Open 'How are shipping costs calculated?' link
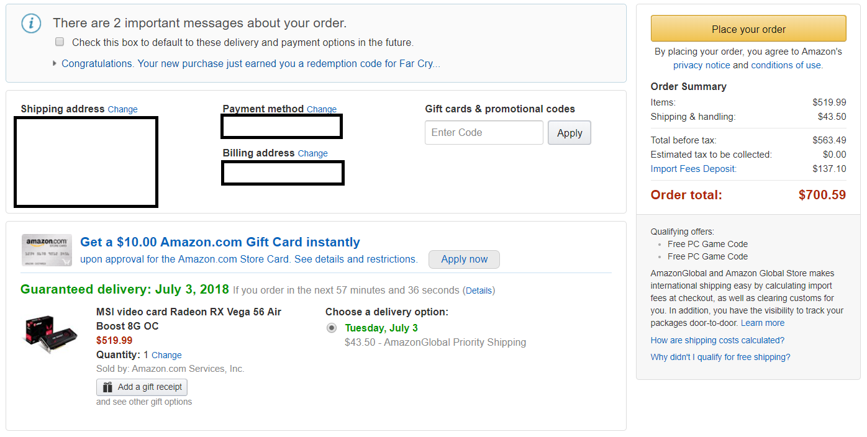The height and width of the screenshot is (437, 867). tap(717, 340)
